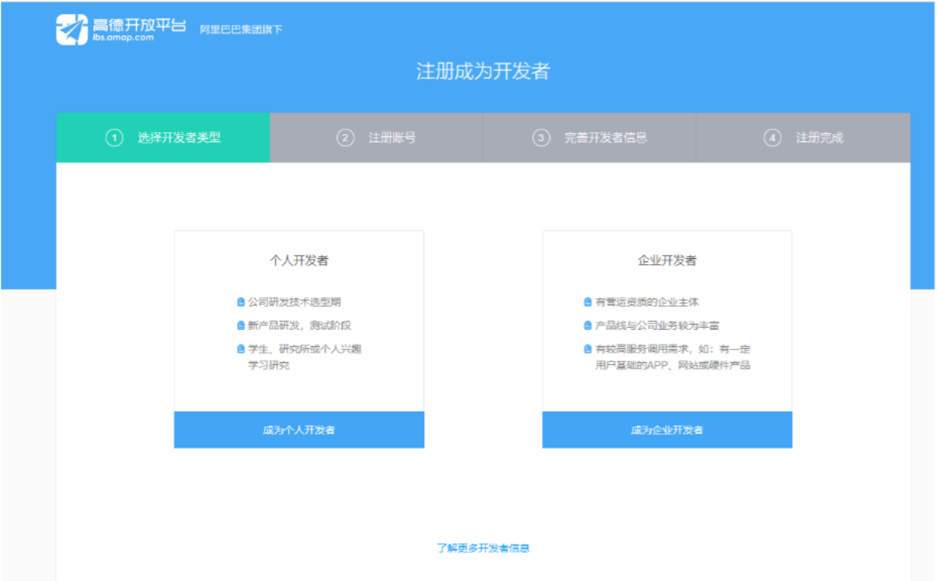The height and width of the screenshot is (581, 938).
Task: Click the 成为个人开发者 button
Action: (x=299, y=430)
